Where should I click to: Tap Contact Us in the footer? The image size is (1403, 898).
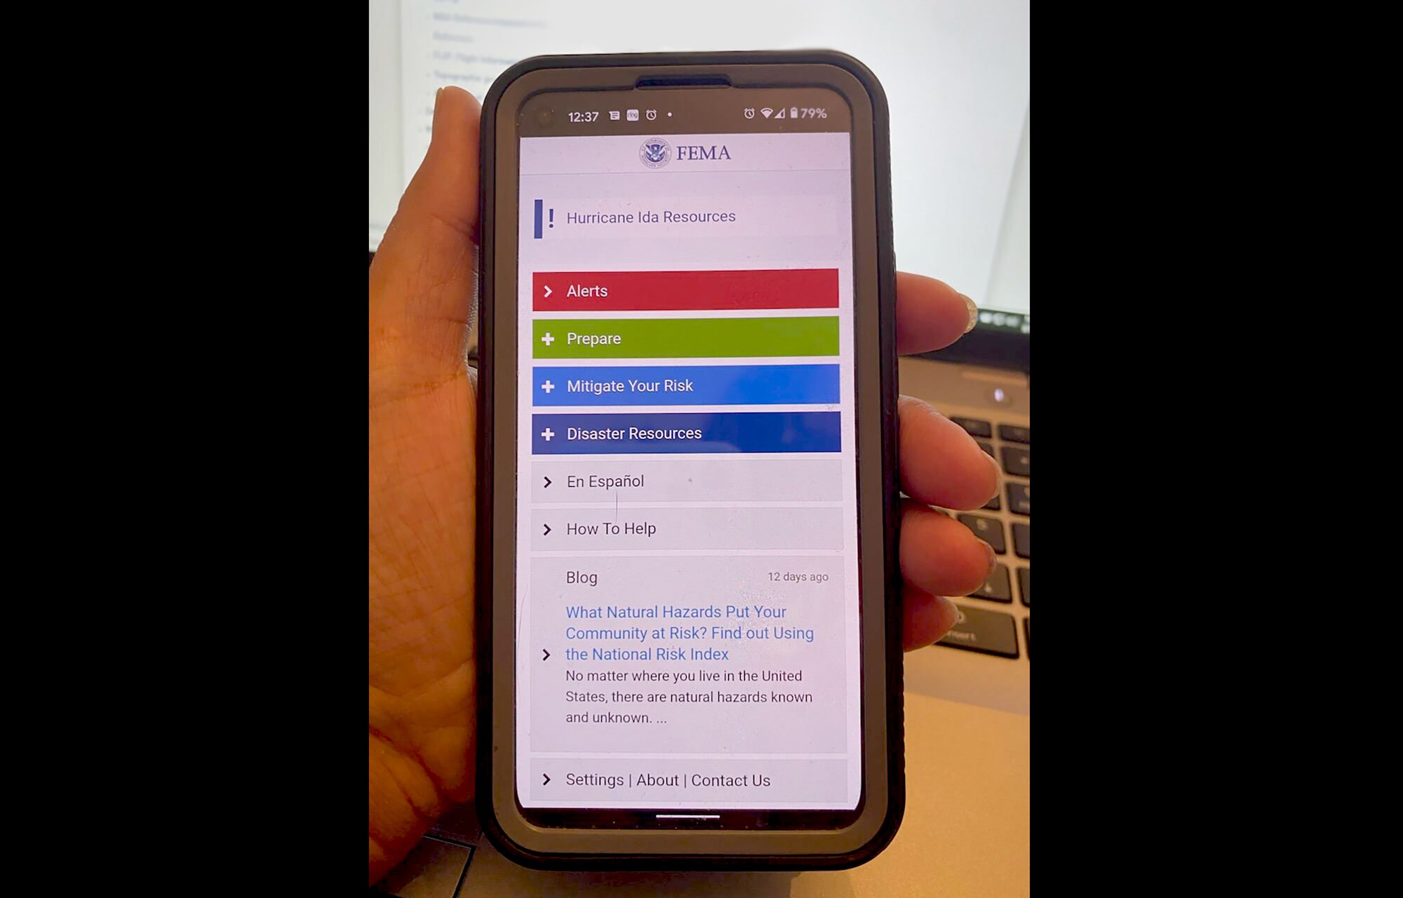tap(729, 779)
